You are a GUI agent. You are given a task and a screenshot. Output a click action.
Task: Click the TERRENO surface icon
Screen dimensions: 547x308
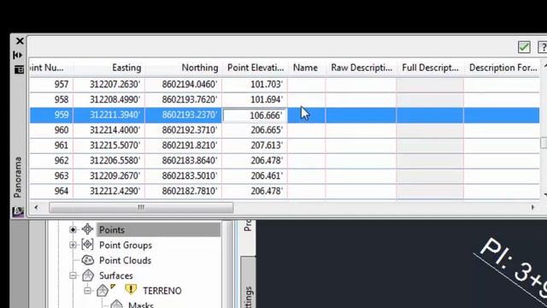point(103,290)
